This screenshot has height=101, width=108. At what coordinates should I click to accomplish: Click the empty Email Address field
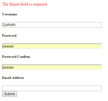click(x=52, y=89)
